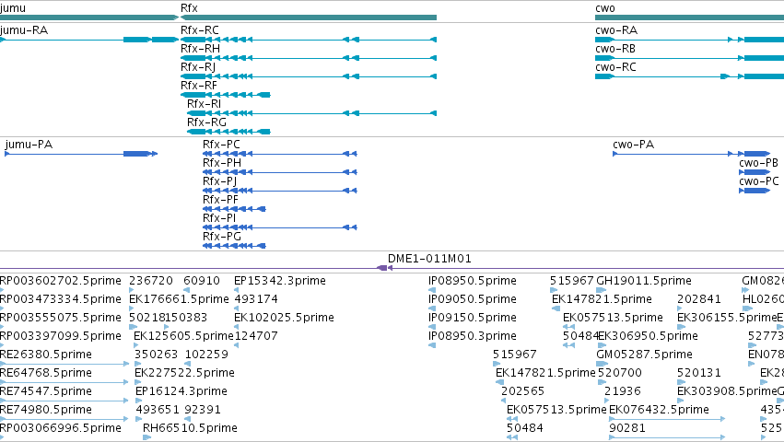Screen dimensions: 784x442
Task: Click the Rfx gene name
Action: pyautogui.click(x=189, y=8)
